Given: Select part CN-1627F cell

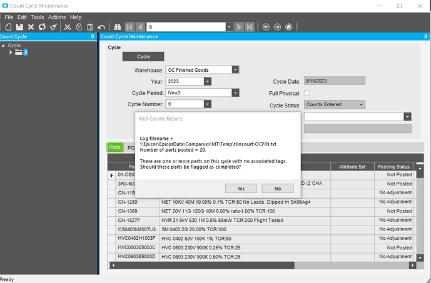Looking at the screenshot, I should (x=138, y=220).
